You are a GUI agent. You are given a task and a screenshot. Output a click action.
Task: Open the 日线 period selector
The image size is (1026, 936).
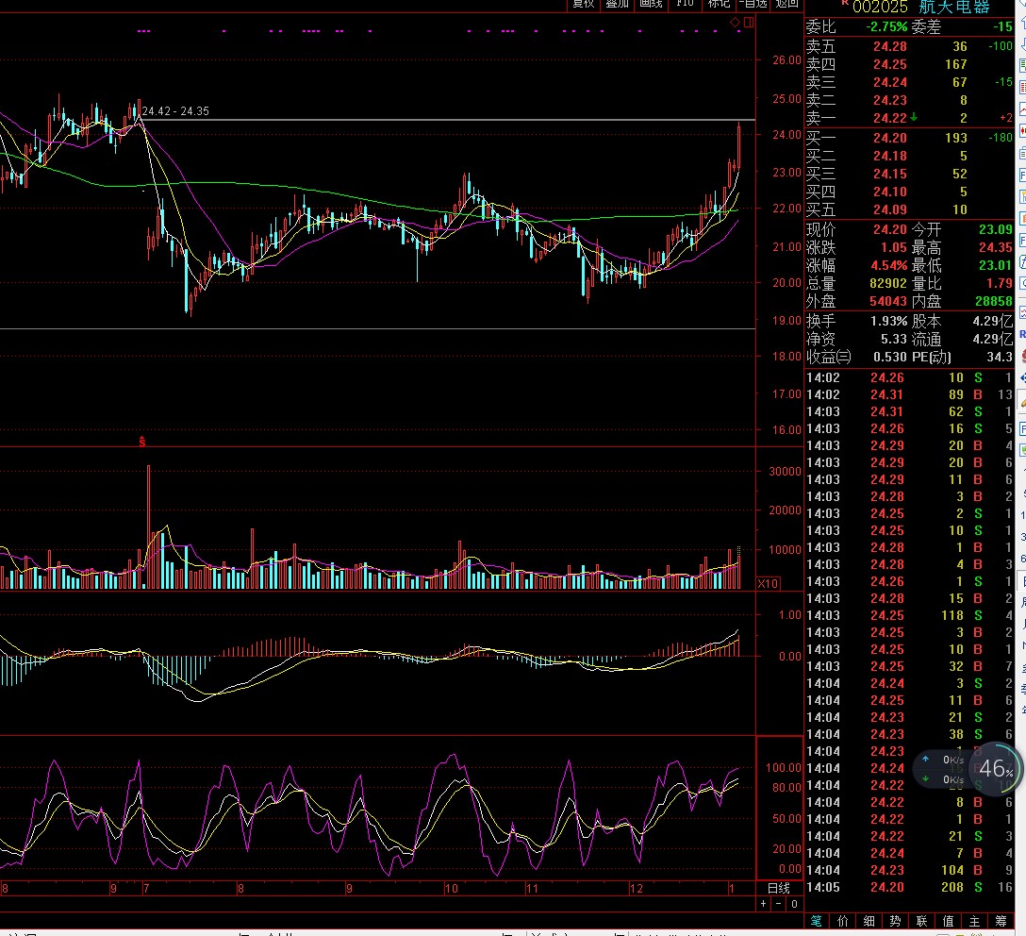pos(779,888)
